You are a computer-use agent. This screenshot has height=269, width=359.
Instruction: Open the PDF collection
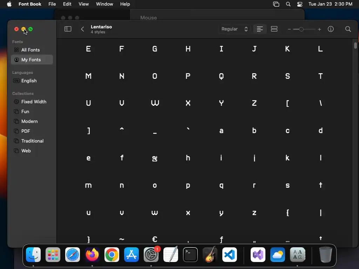pos(32,131)
